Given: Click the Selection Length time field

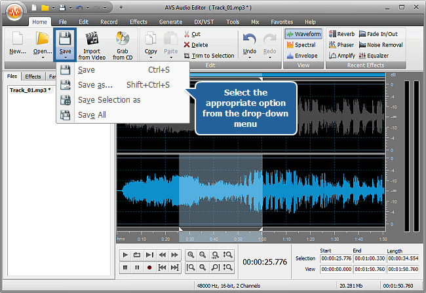Looking at the screenshot, I should click(x=403, y=258).
